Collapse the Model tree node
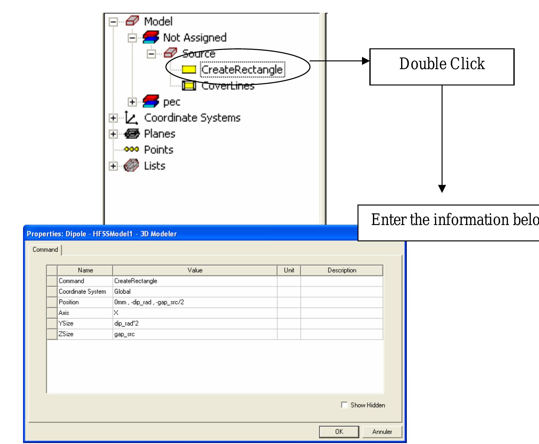The height and width of the screenshot is (444, 539). click(x=113, y=21)
